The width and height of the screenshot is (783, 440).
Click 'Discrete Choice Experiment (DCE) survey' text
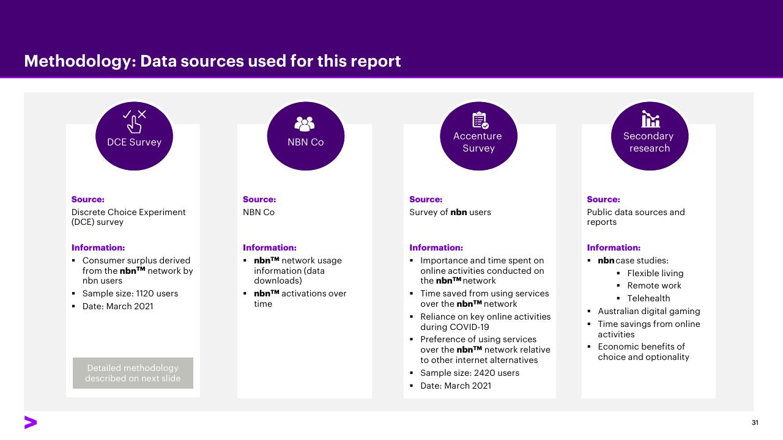[128, 217]
